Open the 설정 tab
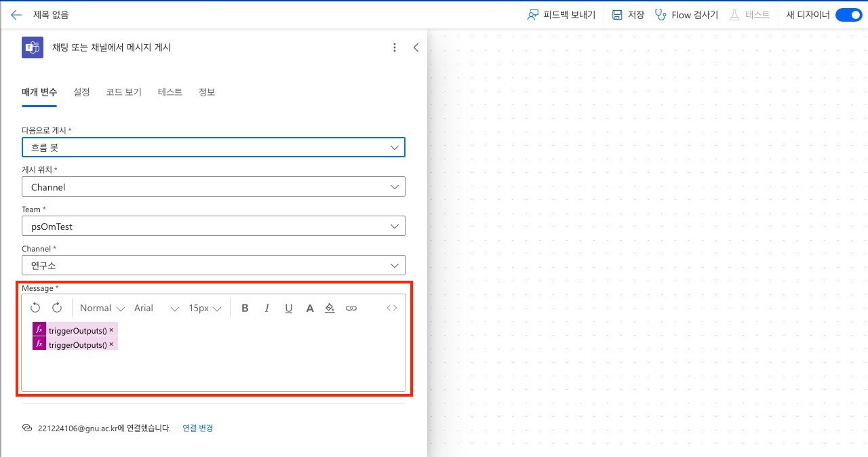This screenshot has height=457, width=868. (x=81, y=92)
